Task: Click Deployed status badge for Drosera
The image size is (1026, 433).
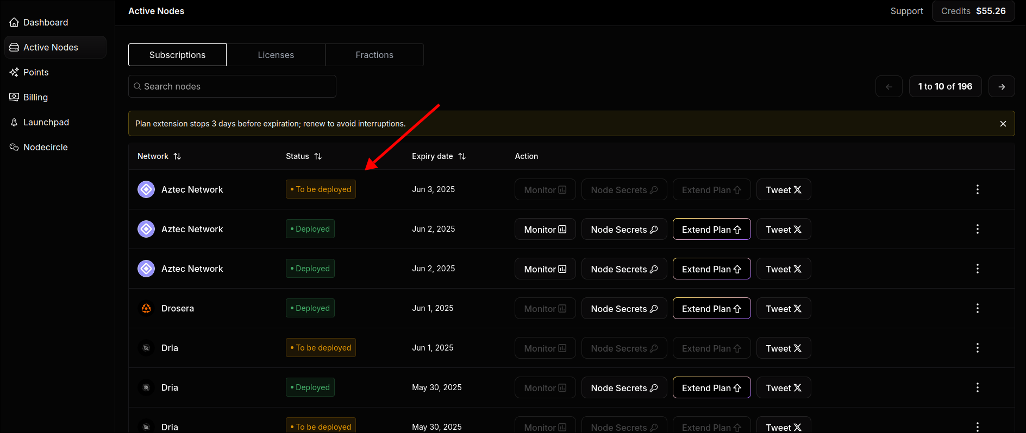Action: point(310,308)
